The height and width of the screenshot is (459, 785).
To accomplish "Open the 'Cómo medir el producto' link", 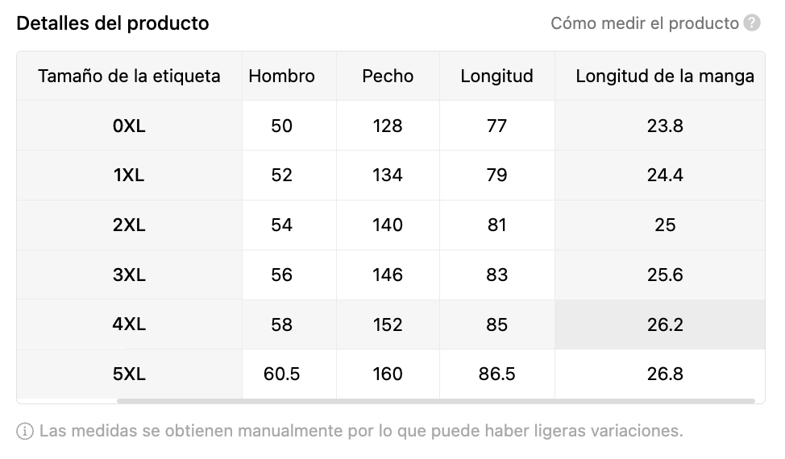I will pyautogui.click(x=644, y=23).
